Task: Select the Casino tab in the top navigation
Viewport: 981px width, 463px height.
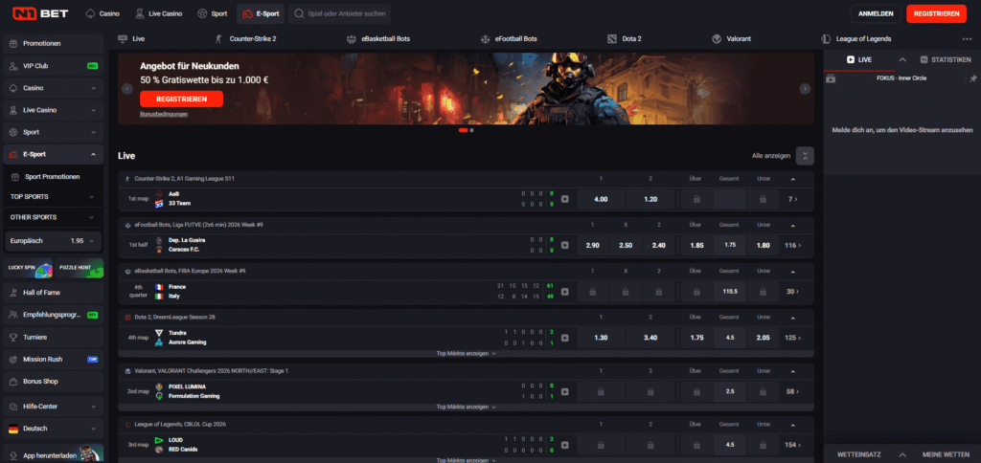Action: 103,13
